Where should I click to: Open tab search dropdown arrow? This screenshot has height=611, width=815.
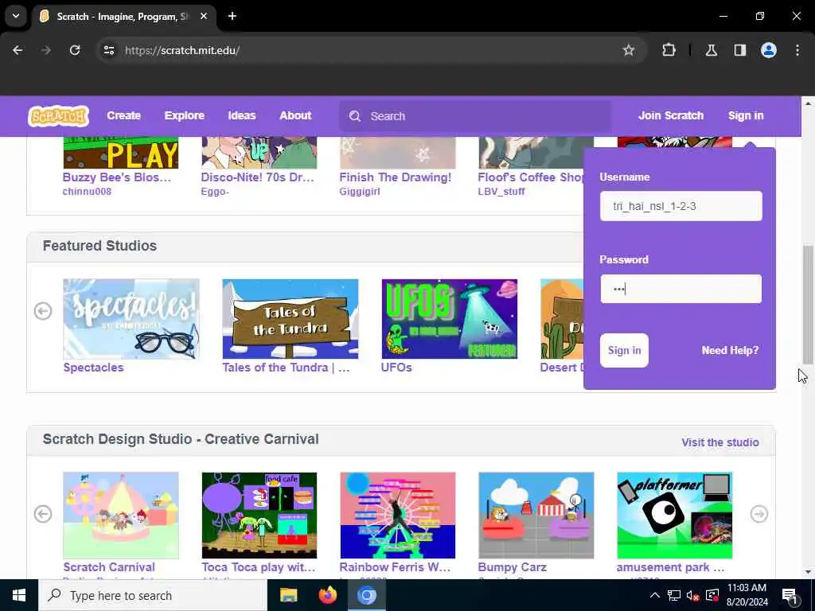tap(16, 16)
